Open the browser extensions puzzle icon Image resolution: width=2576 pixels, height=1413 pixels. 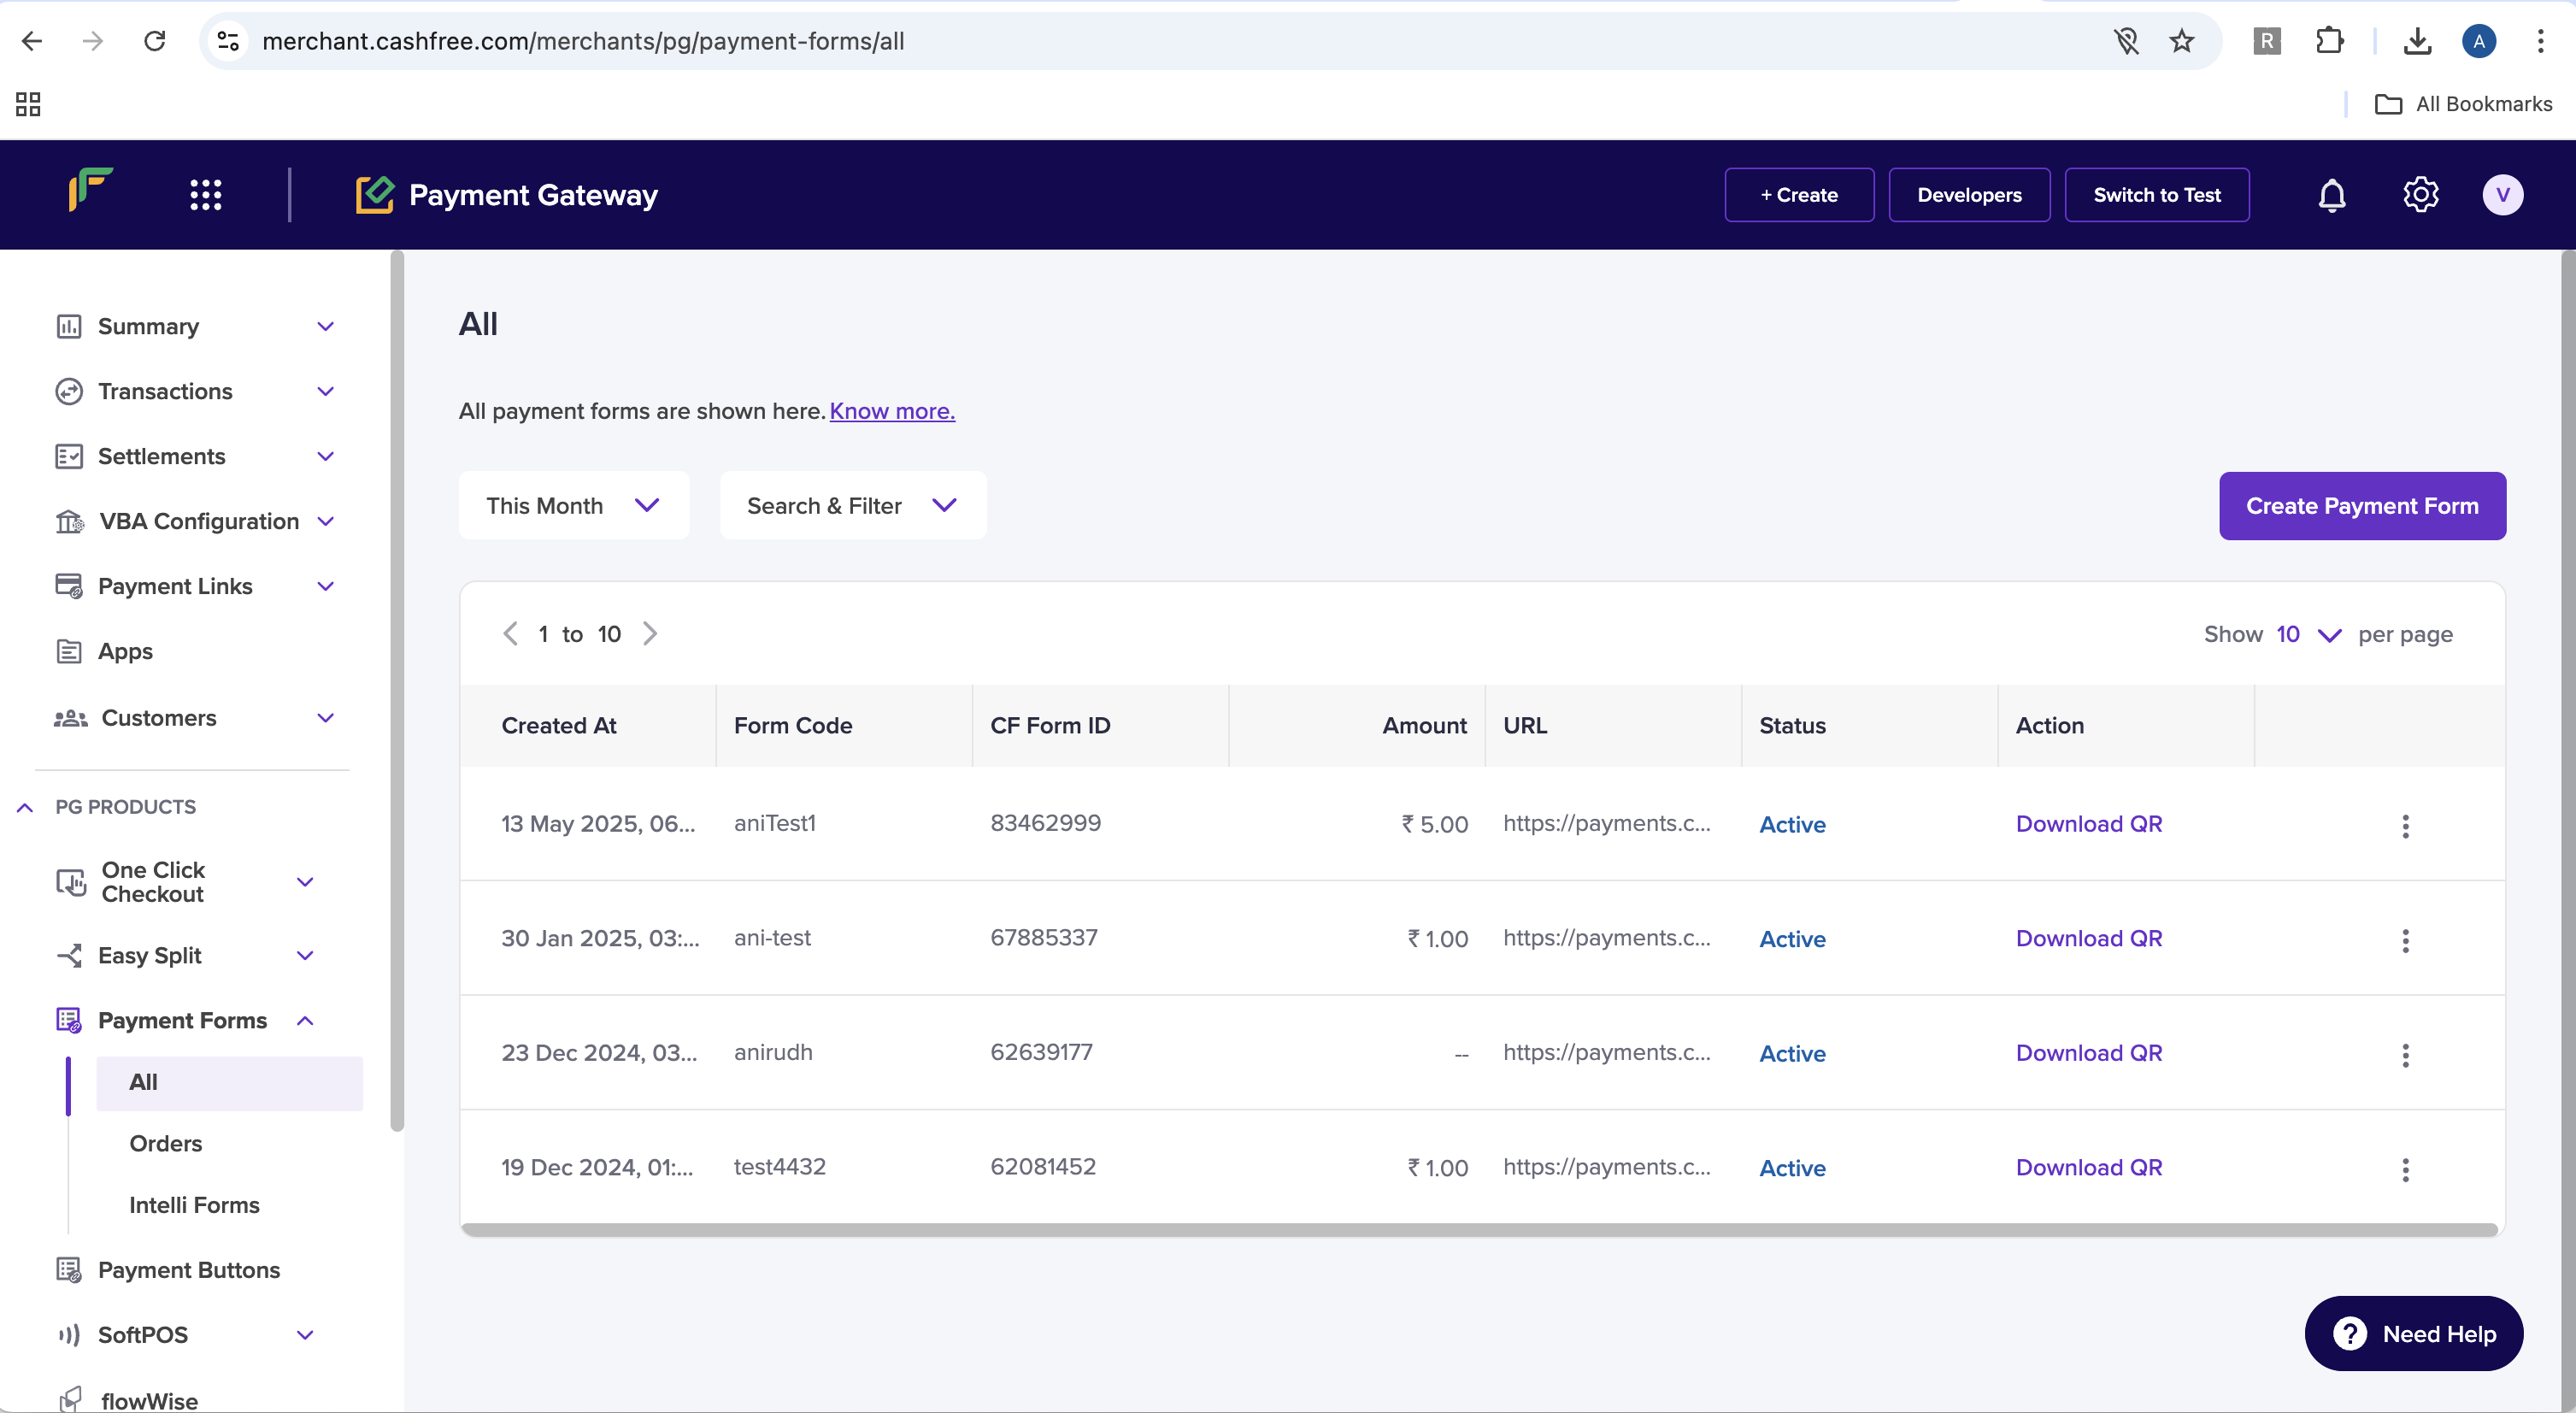point(2329,41)
